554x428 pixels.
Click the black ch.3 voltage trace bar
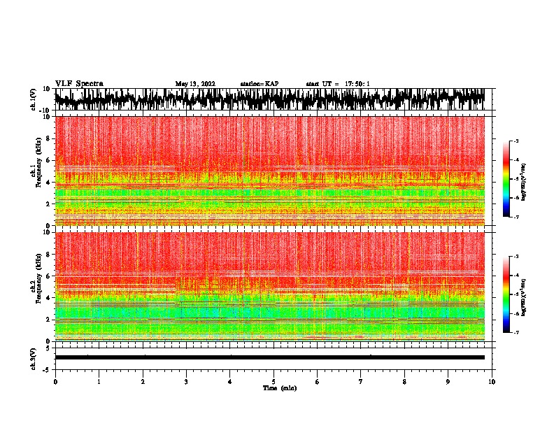(270, 357)
